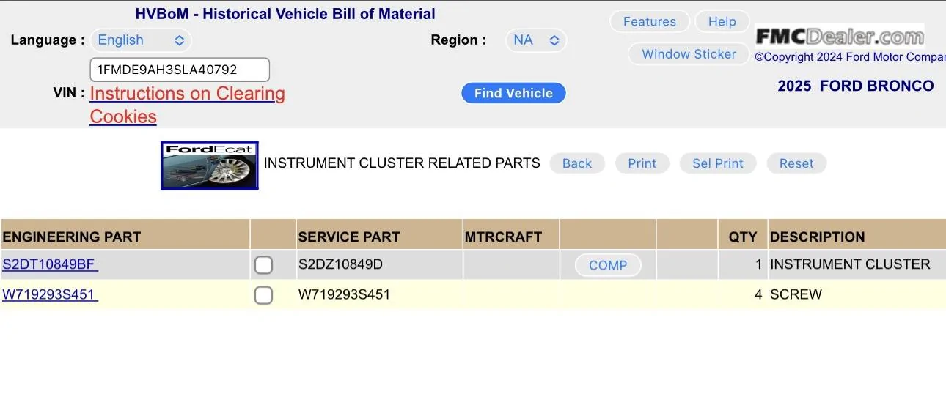
Task: Open engineering part link W719293S451
Action: pyautogui.click(x=50, y=294)
